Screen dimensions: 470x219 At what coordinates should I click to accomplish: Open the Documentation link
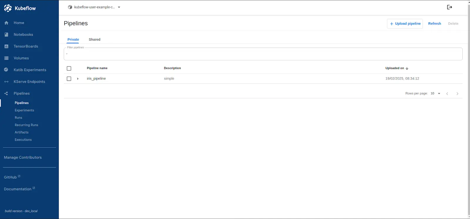pos(18,189)
